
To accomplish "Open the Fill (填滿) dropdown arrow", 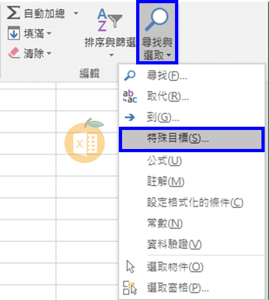I will (49, 33).
